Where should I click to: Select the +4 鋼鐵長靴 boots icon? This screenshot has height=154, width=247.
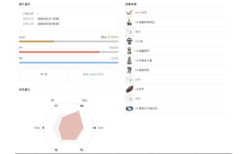point(129,70)
